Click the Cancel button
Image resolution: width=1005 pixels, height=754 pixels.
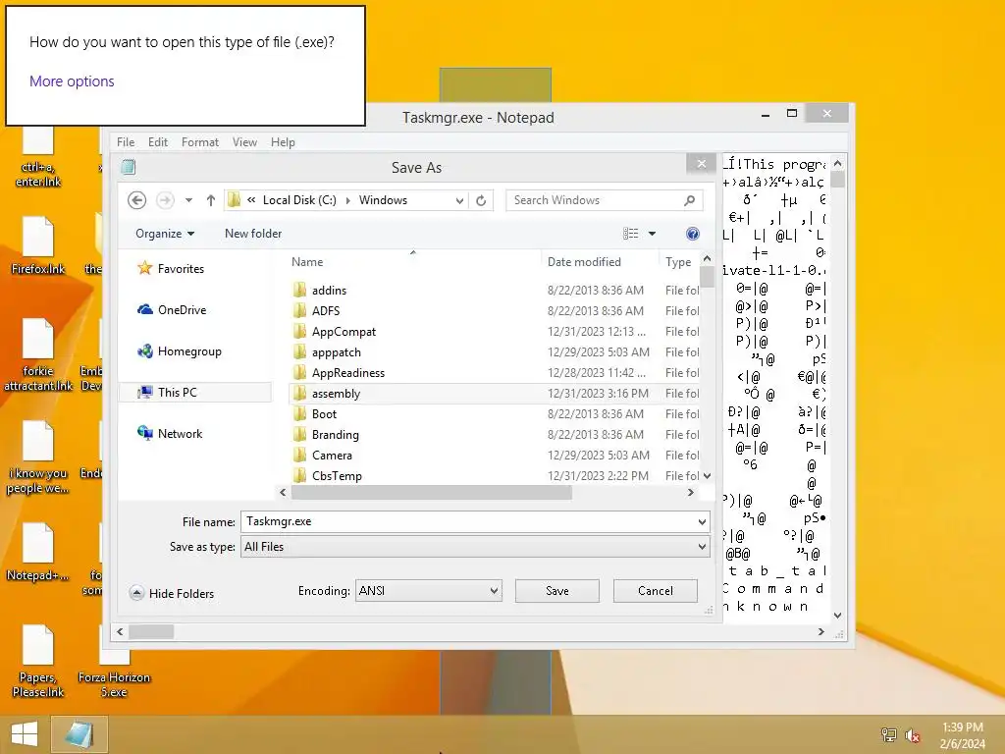655,590
